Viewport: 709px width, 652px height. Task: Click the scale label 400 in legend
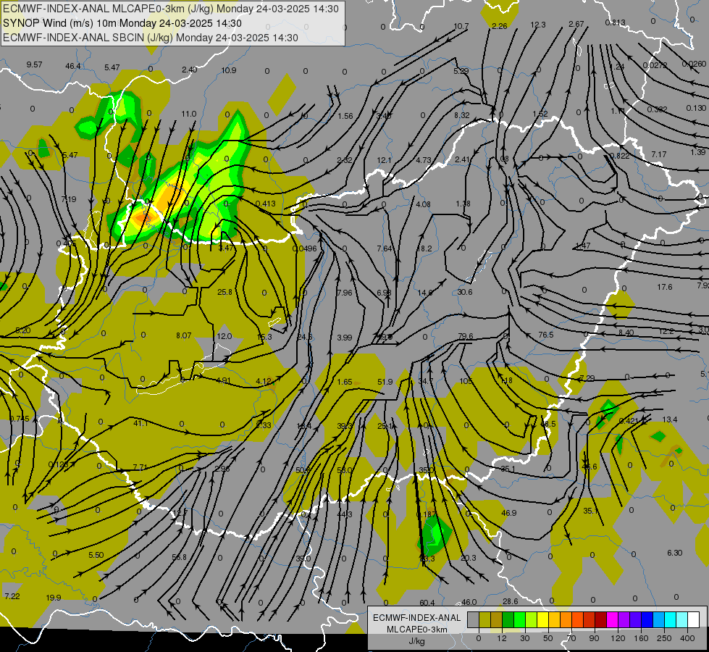tap(687, 638)
